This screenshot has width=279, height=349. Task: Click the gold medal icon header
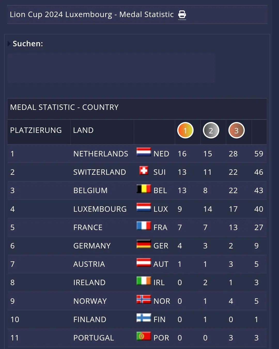[185, 130]
